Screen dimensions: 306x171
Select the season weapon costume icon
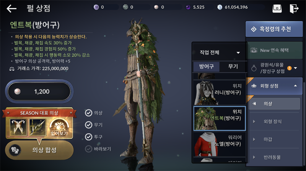pyautogui.click(x=37, y=127)
